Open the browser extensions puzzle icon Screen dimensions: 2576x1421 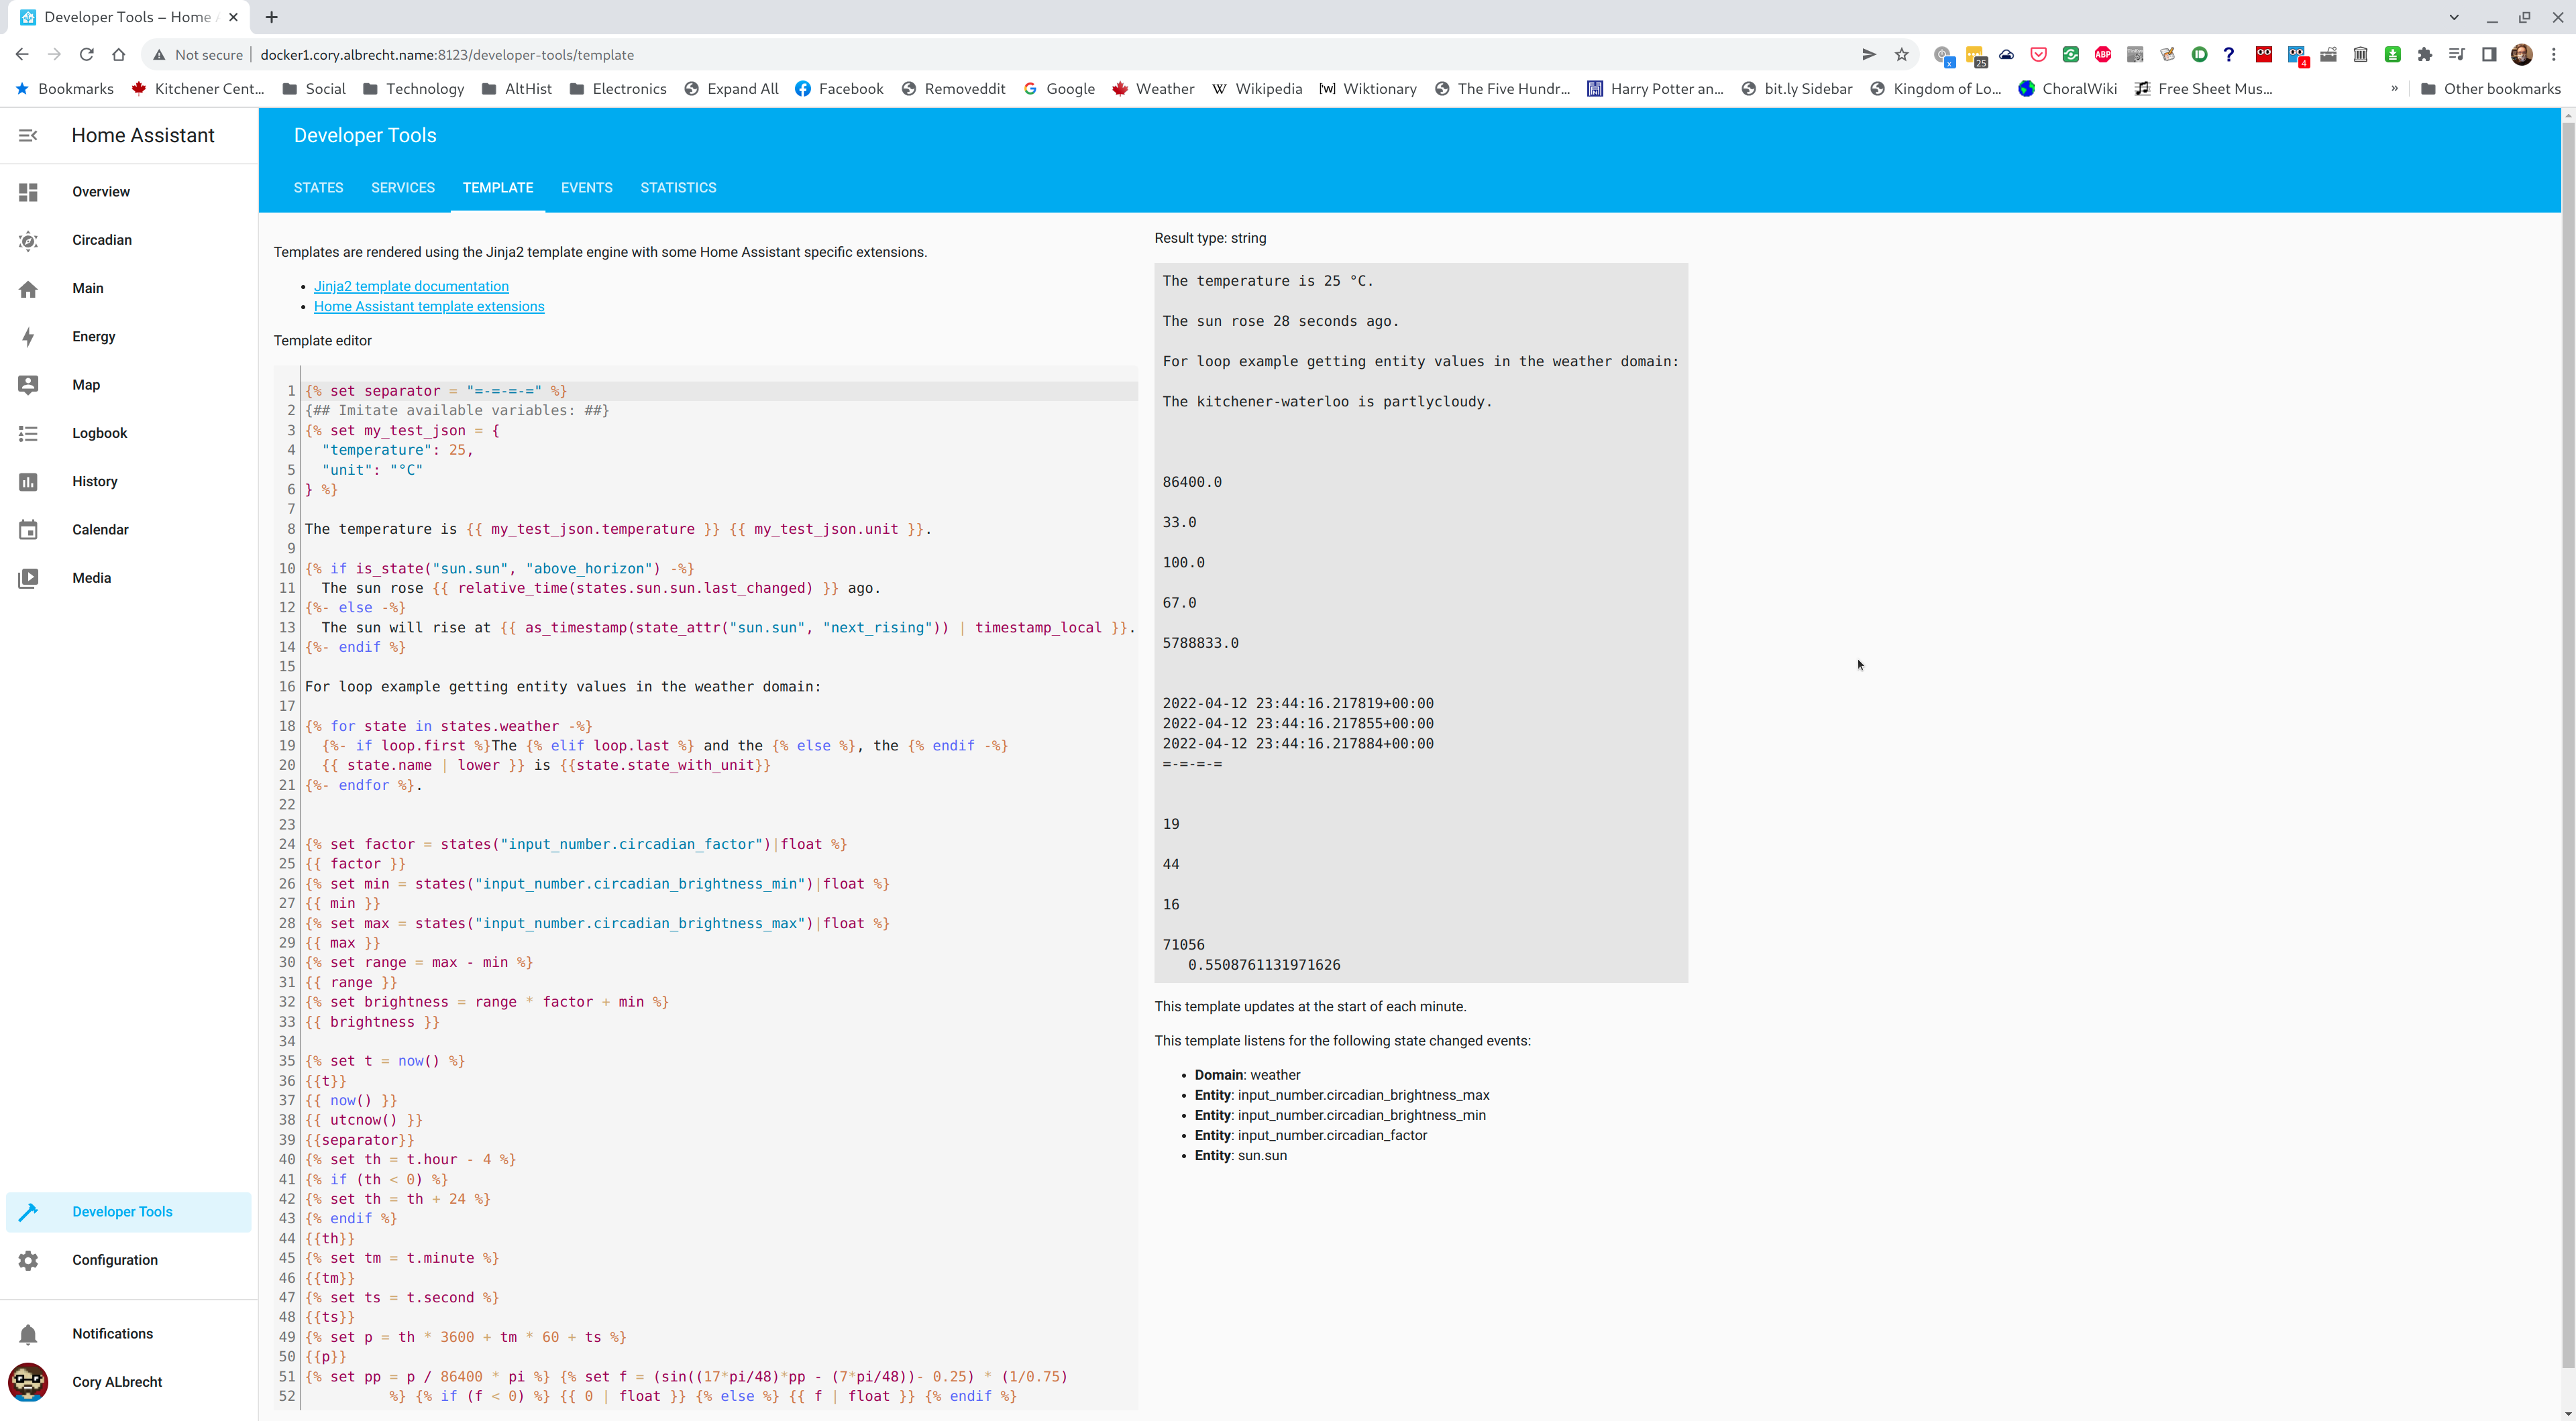click(2424, 55)
